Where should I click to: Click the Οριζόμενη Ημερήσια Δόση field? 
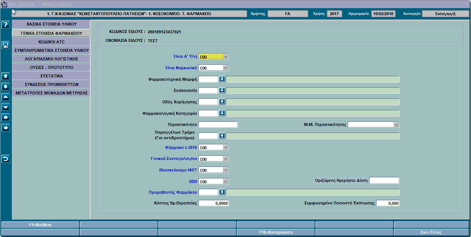point(384,180)
